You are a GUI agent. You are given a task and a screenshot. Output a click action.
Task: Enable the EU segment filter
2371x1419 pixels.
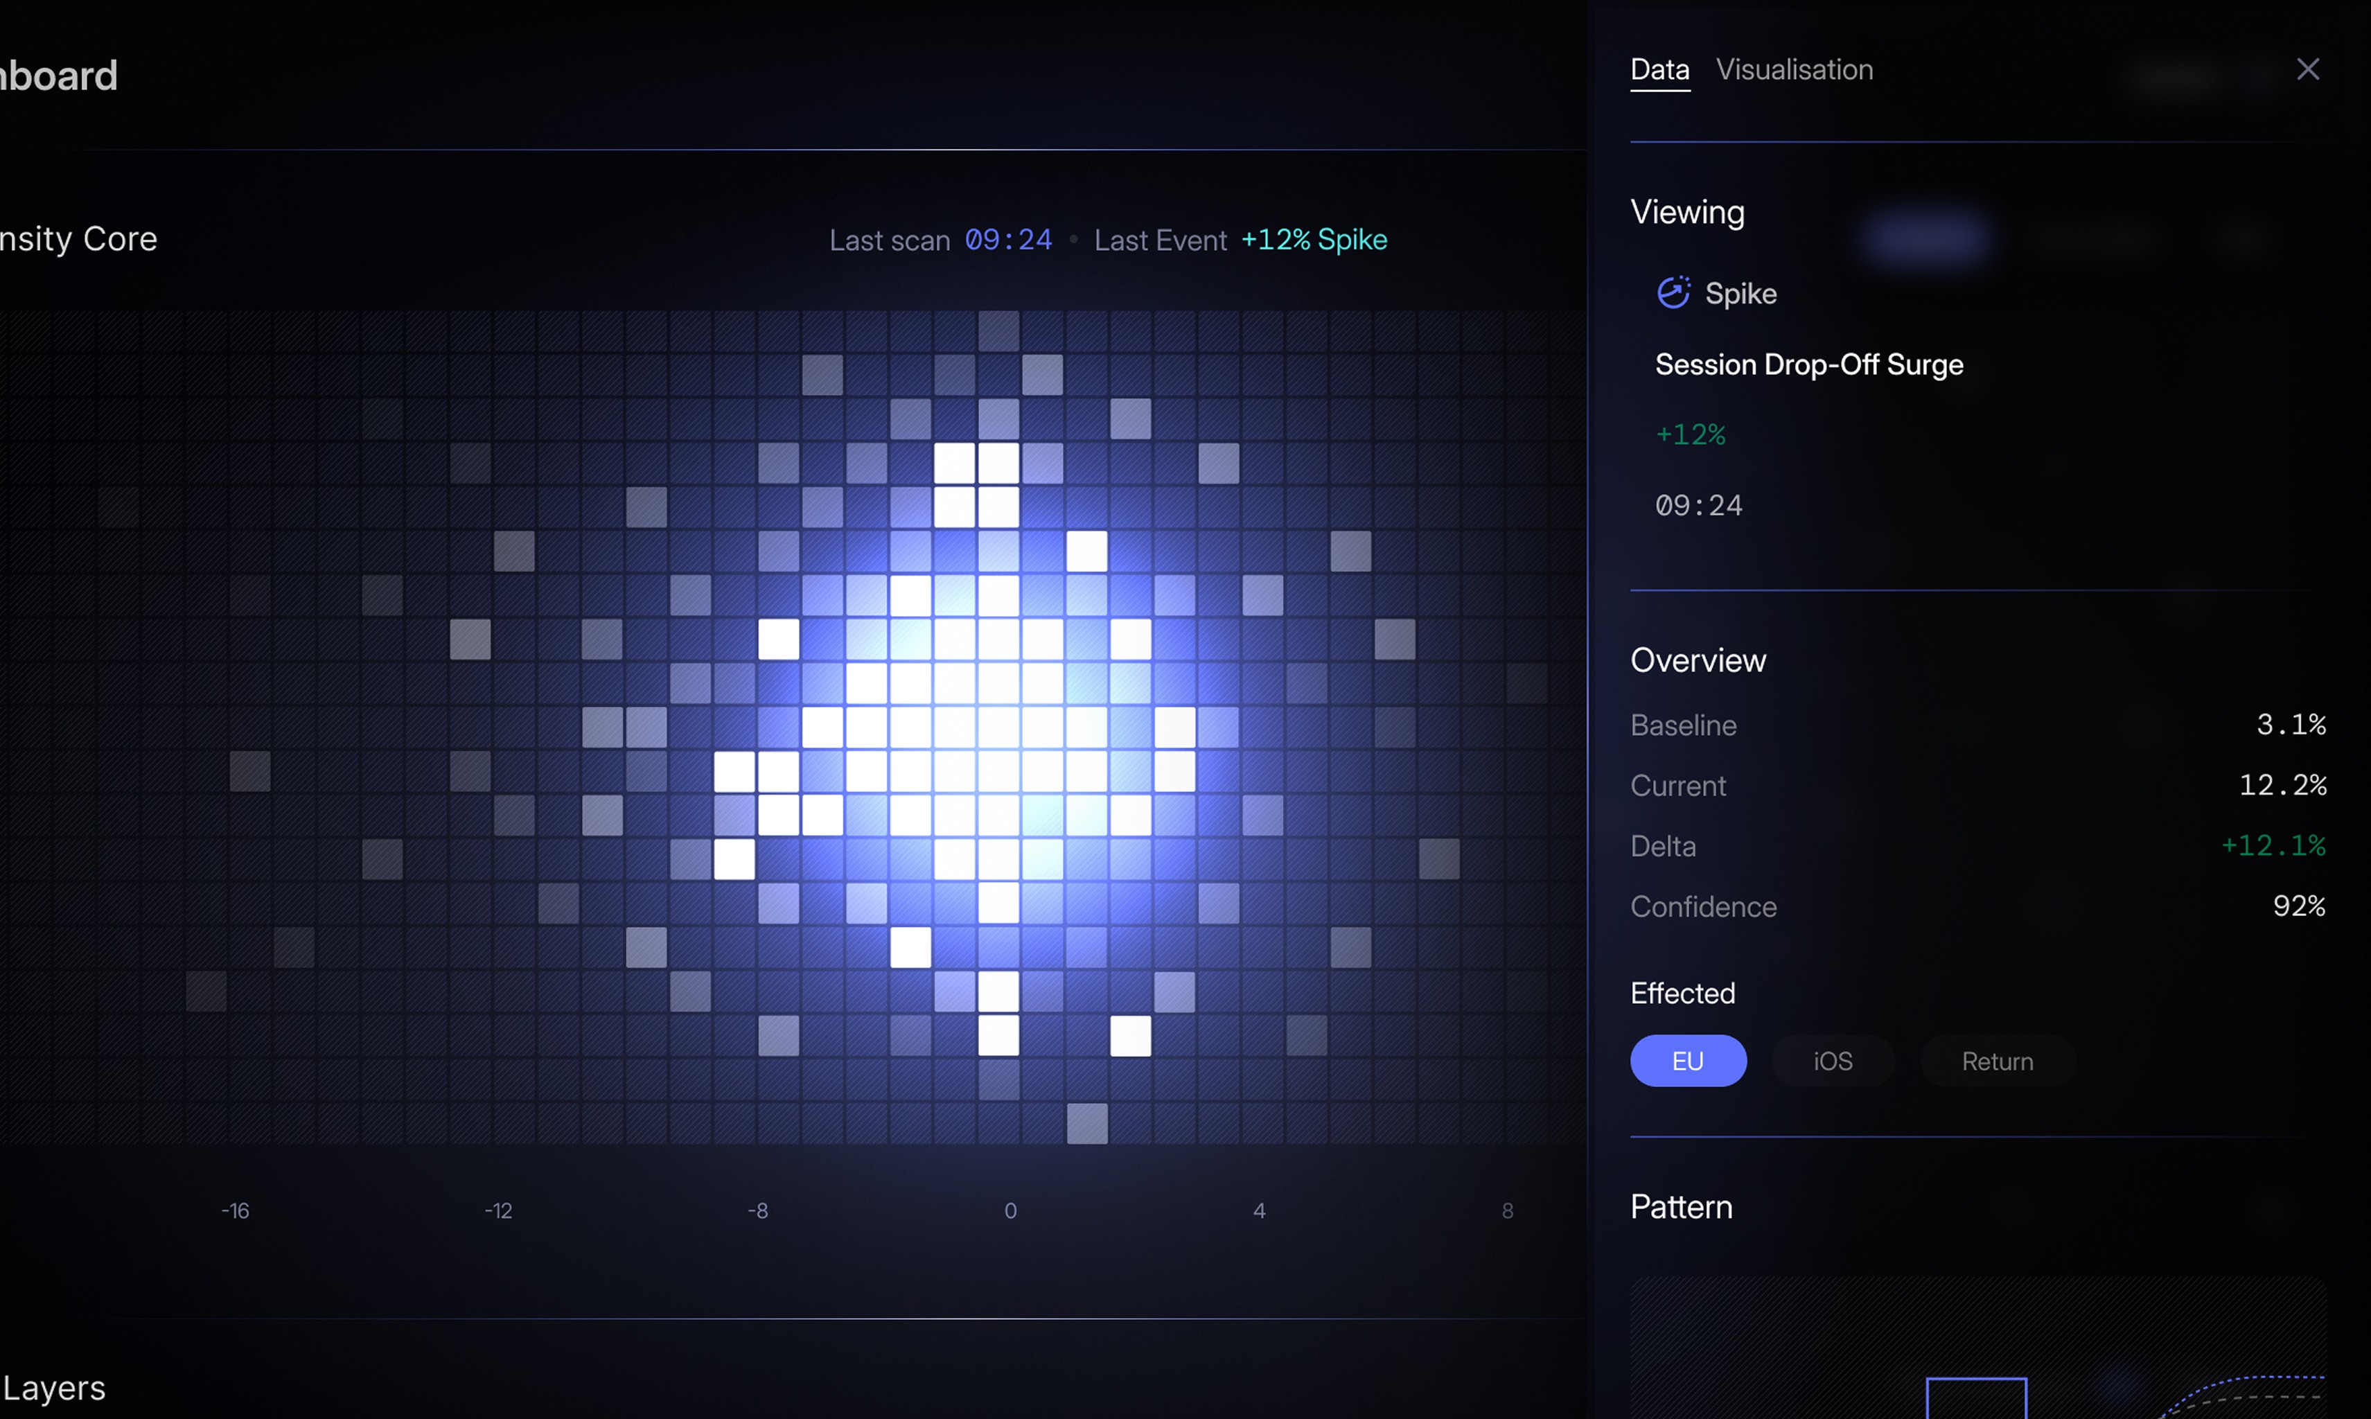(x=1687, y=1060)
